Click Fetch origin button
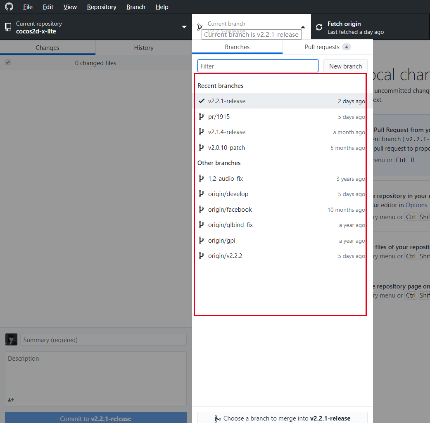 371,27
